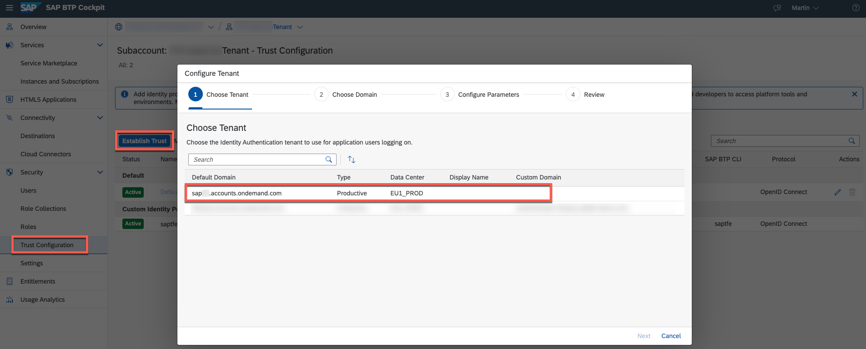Cancel the Configure Tenant dialog

click(x=671, y=336)
